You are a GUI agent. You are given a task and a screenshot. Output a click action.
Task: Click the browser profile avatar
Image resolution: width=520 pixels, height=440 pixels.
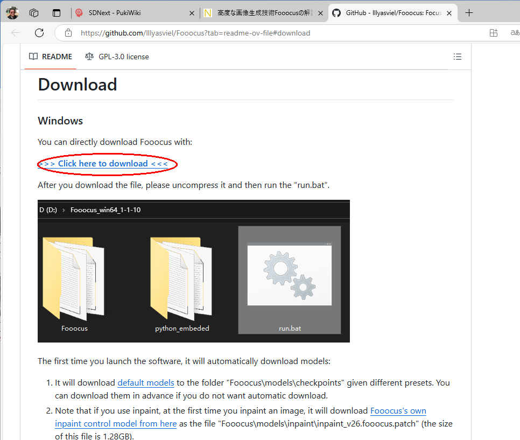[12, 13]
